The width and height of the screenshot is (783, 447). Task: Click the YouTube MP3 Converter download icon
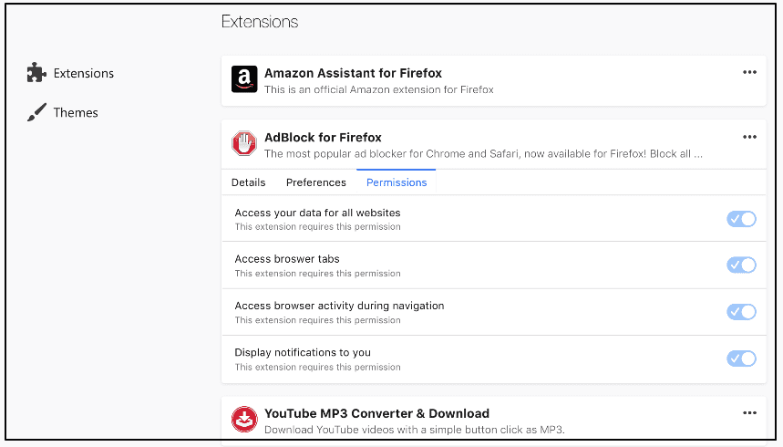click(244, 419)
